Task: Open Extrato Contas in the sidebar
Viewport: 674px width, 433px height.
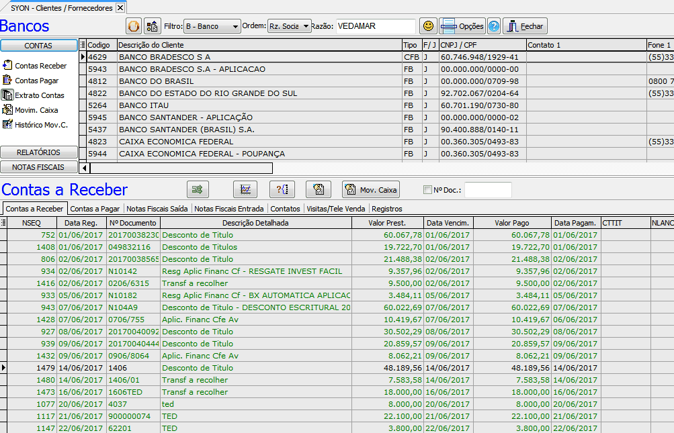Action: [39, 95]
